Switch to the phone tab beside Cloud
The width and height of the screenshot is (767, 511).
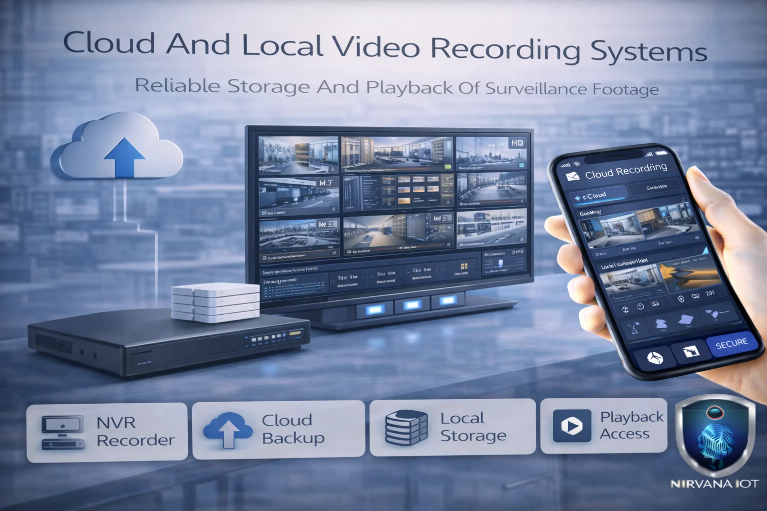pyautogui.click(x=656, y=188)
